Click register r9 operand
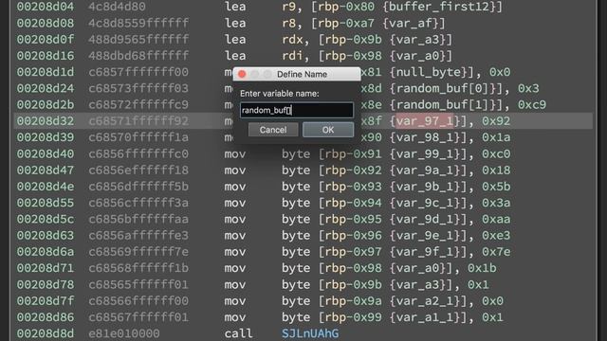 click(x=288, y=7)
